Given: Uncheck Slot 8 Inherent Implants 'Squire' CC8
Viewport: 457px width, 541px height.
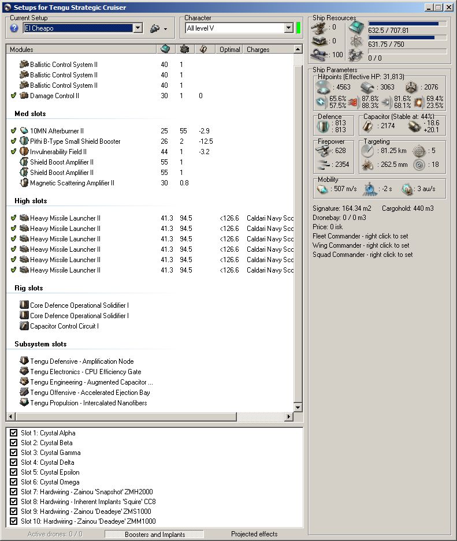Looking at the screenshot, I should (13, 502).
